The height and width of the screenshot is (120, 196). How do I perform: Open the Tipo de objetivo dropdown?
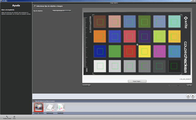(x=62, y=11)
